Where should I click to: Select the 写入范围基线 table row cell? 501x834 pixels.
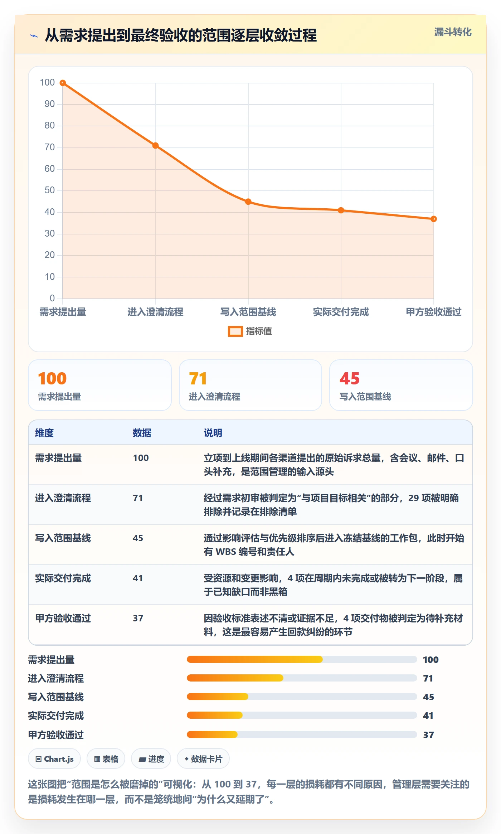(63, 538)
